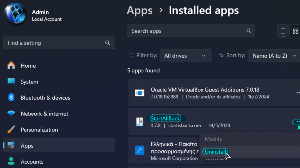The image size is (300, 168).
Task: Click the magnifier icon in Search apps
Action: 248,31
